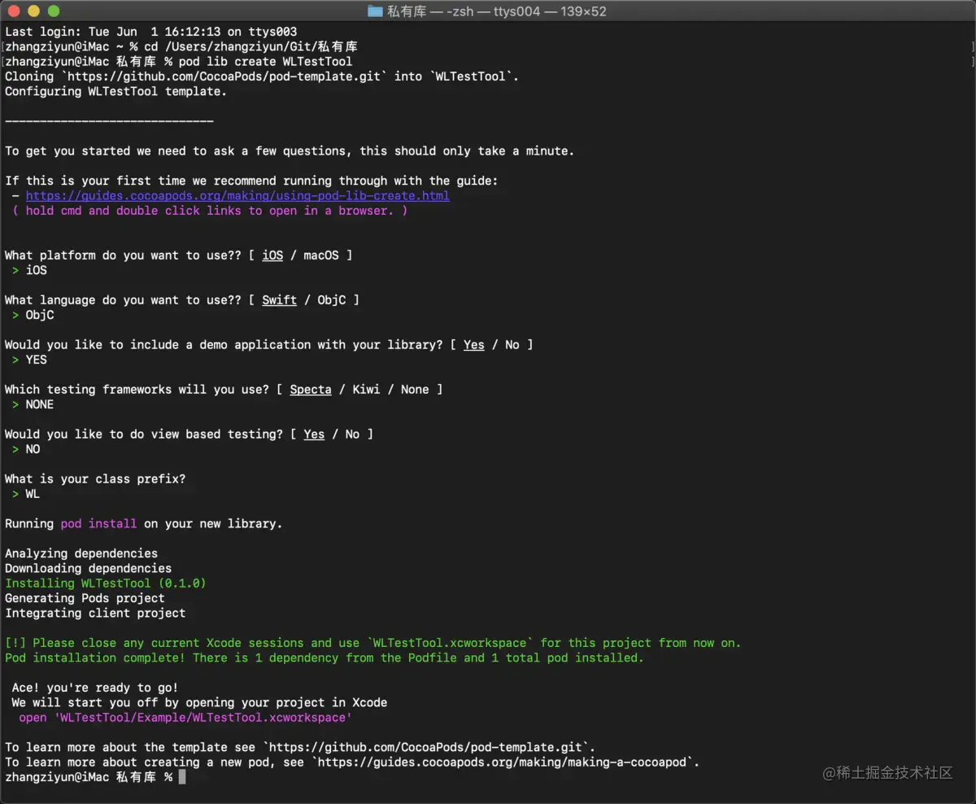
Task: Click the '> NONE' answer line
Action: (33, 404)
